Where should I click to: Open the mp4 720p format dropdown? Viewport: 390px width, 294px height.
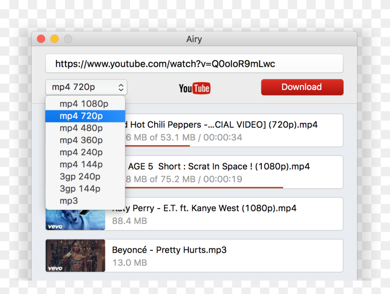coord(86,87)
